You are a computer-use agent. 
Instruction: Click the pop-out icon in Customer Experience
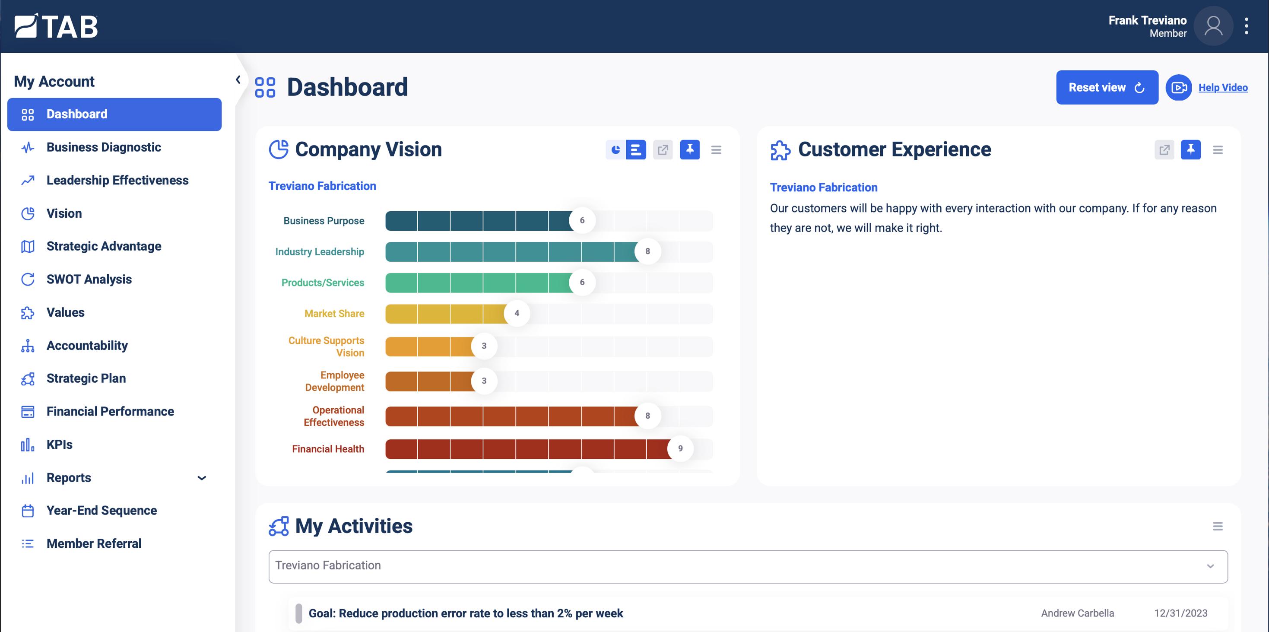point(1164,150)
